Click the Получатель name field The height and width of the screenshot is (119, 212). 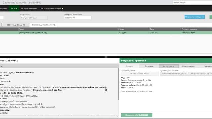[x=34, y=18]
